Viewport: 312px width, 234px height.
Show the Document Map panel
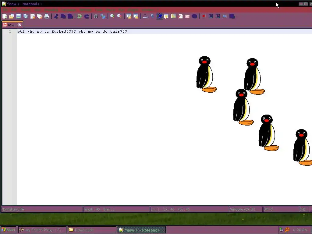[173, 16]
